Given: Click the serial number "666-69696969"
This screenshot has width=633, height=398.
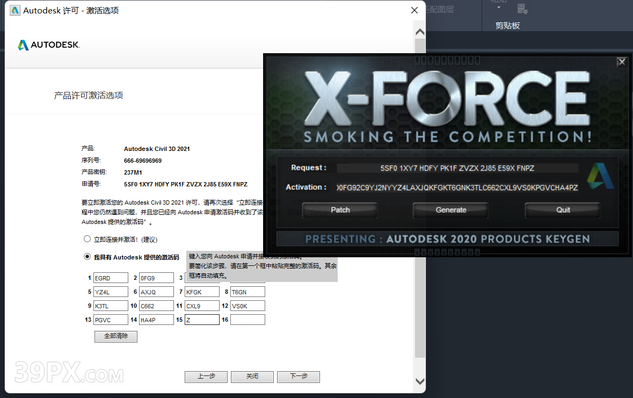Looking at the screenshot, I should (x=142, y=161).
